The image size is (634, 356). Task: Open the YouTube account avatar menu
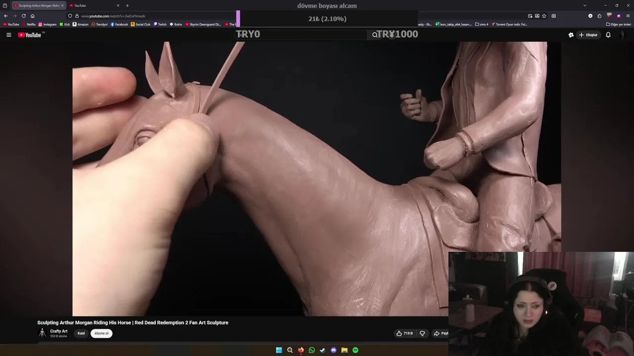point(623,35)
